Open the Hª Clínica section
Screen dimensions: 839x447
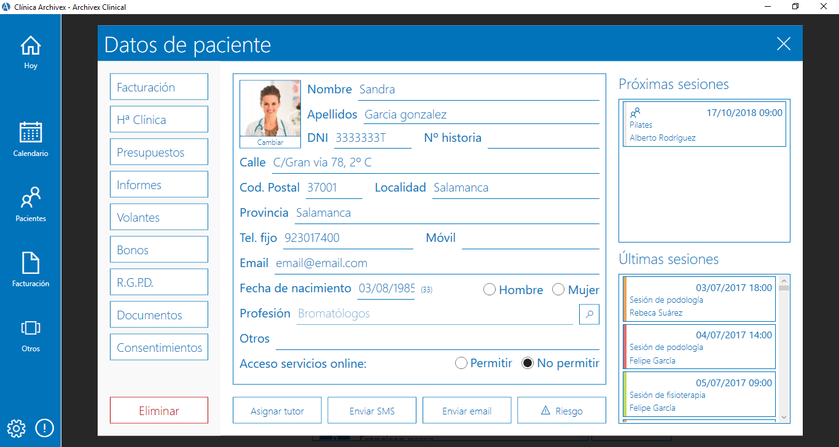pyautogui.click(x=158, y=119)
